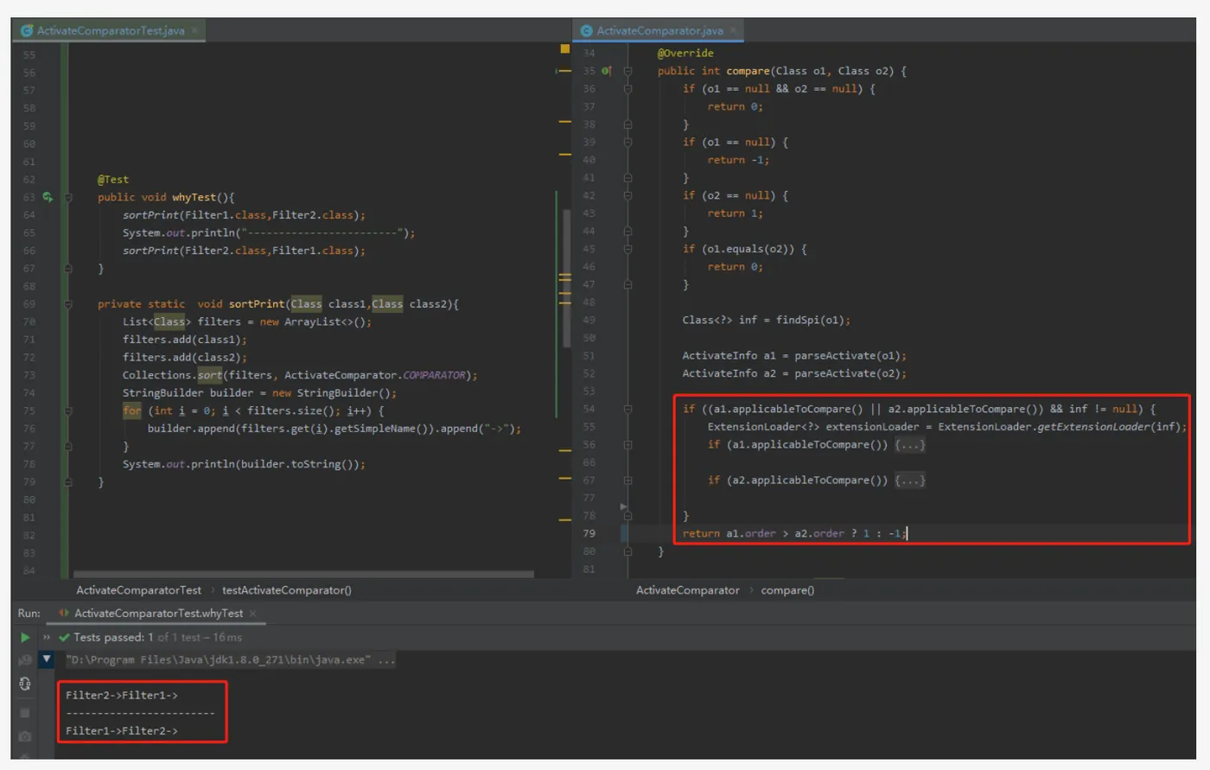Screen dimensions: 1210x770
Task: Expand folded braces after a2.applicableToCompare()
Action: coord(910,480)
